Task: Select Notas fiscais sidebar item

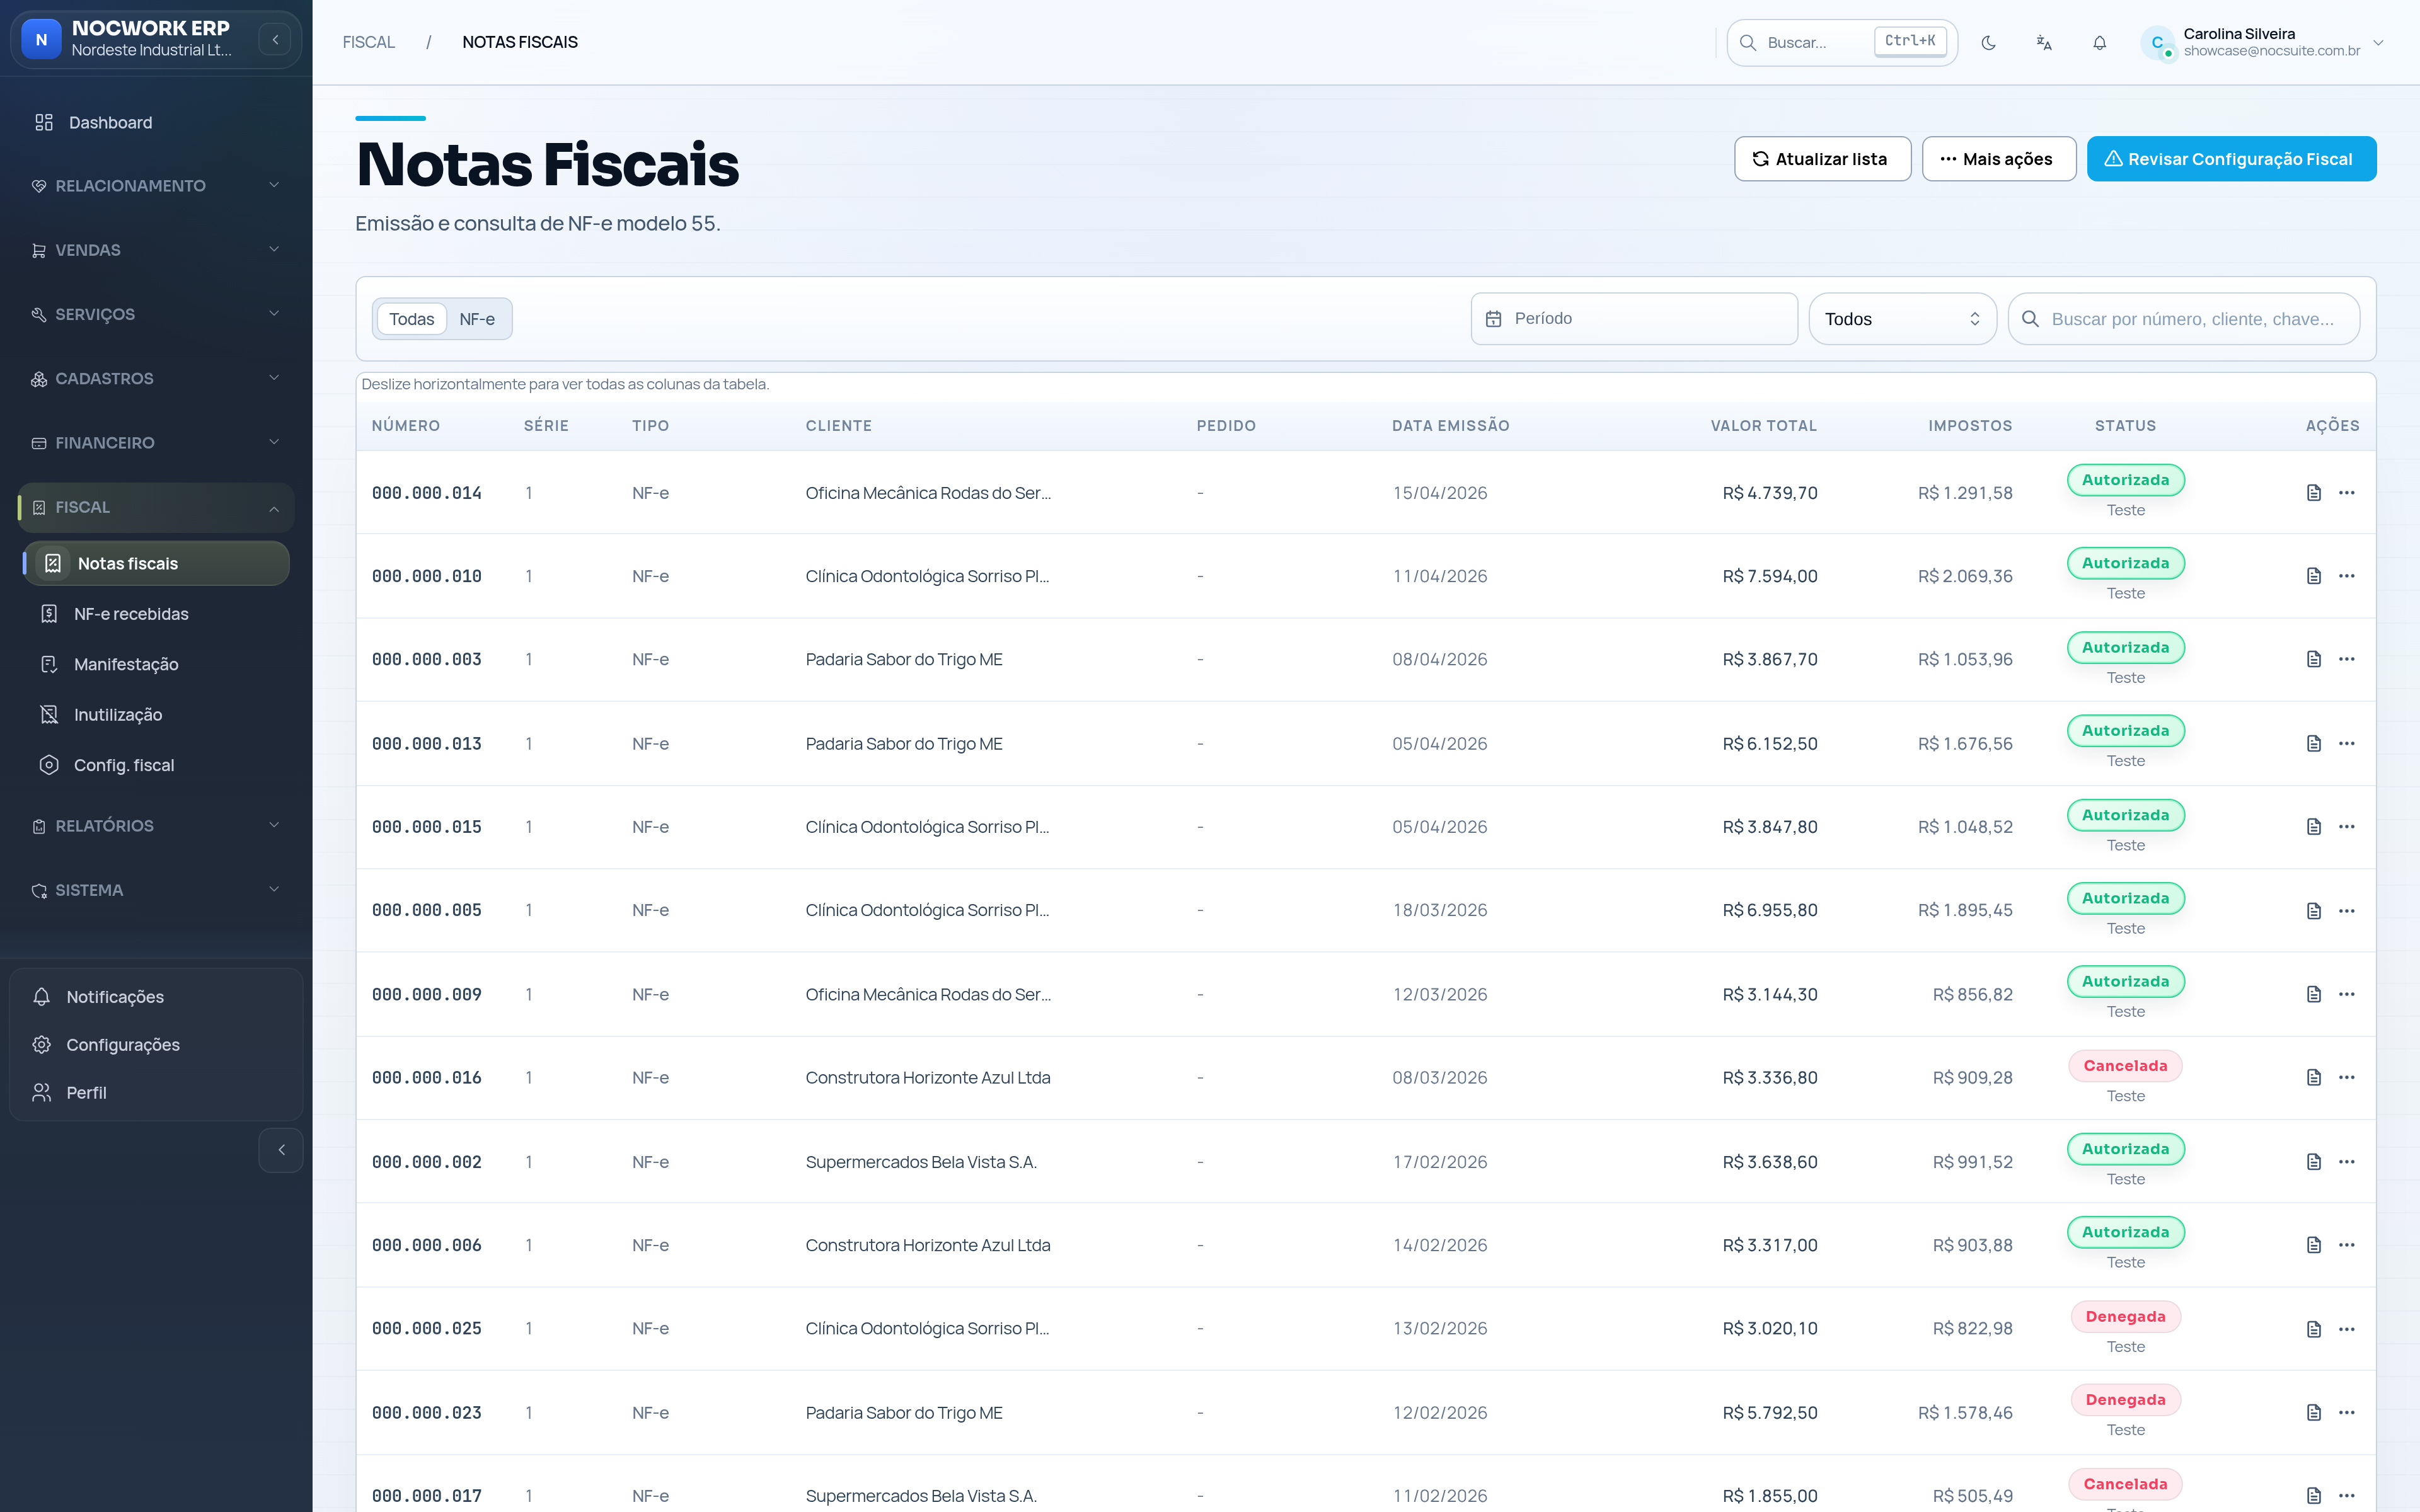Action: [155, 563]
